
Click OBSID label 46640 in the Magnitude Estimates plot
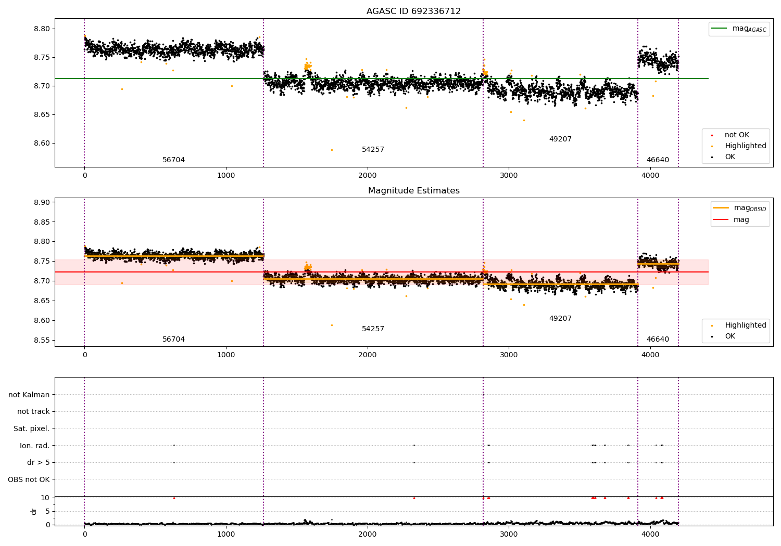click(658, 340)
